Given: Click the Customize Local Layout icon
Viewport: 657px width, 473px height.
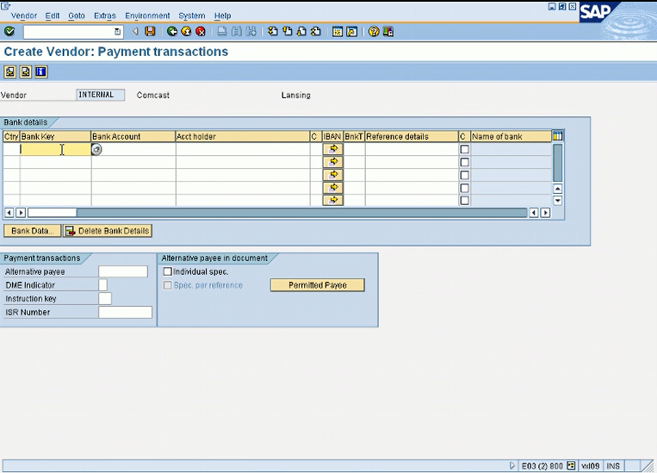Looking at the screenshot, I should click(x=388, y=32).
